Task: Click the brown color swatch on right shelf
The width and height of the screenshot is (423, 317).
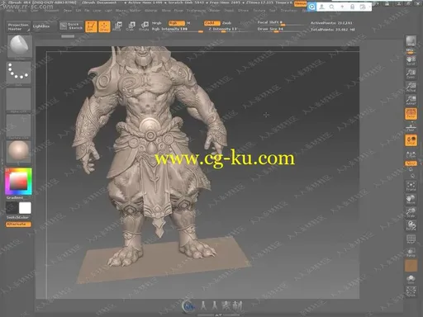Action: pos(411,266)
